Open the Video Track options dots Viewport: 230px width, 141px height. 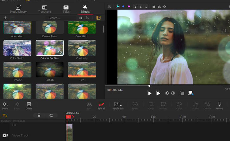14,125
